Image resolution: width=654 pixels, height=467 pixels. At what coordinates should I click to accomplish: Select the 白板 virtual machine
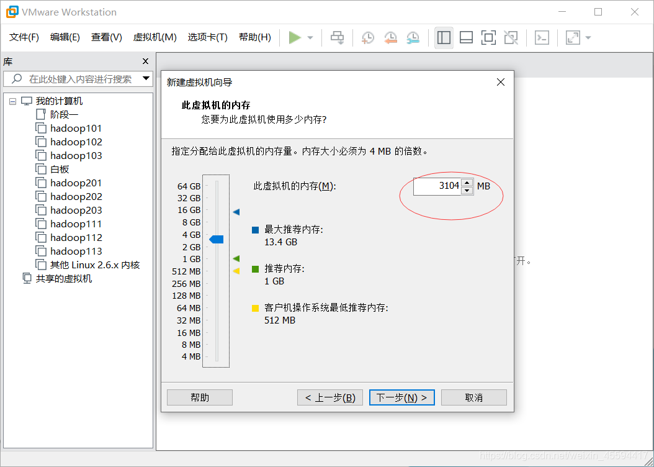[x=60, y=169]
